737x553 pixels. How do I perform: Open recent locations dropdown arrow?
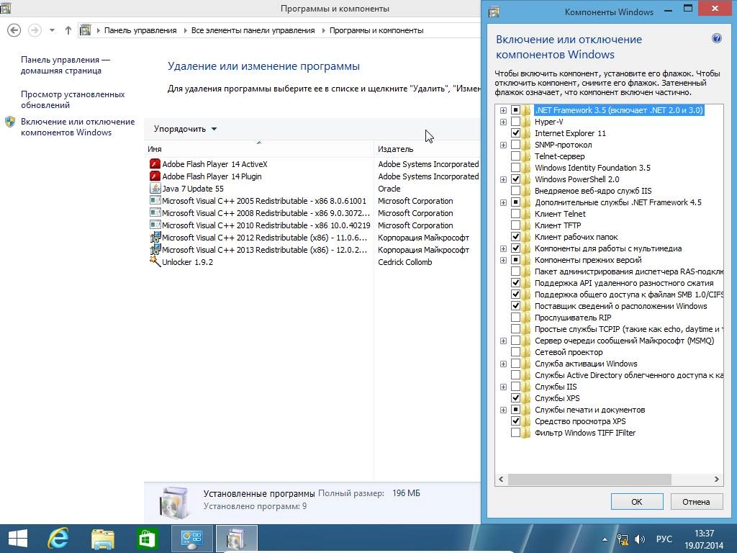click(52, 30)
